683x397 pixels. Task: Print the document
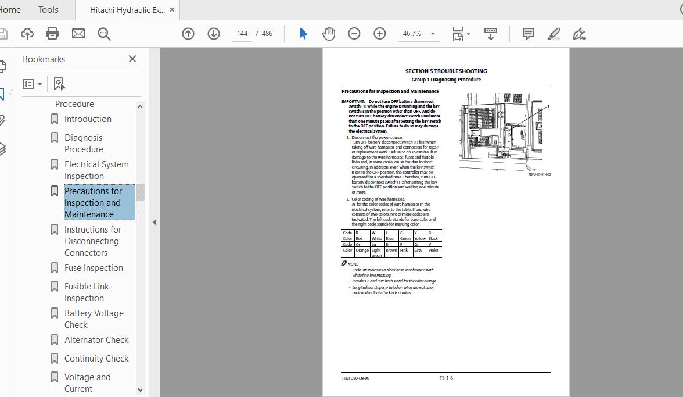(52, 34)
